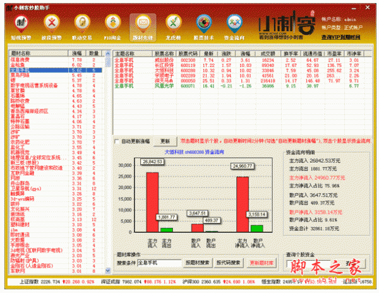The width and height of the screenshot is (379, 293).
Task: Sort stocks by 流通市值 column header
Action: (x=313, y=54)
